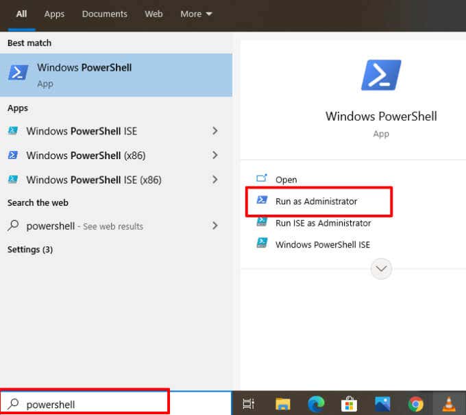Expand more actions with the down chevron
This screenshot has height=415, width=466.
pyautogui.click(x=381, y=269)
